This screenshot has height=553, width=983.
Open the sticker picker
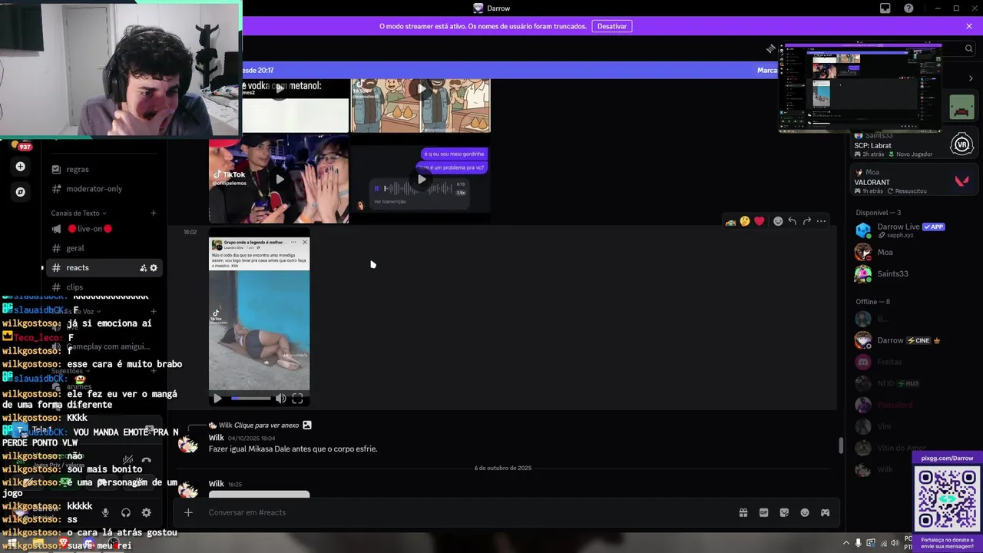[784, 512]
